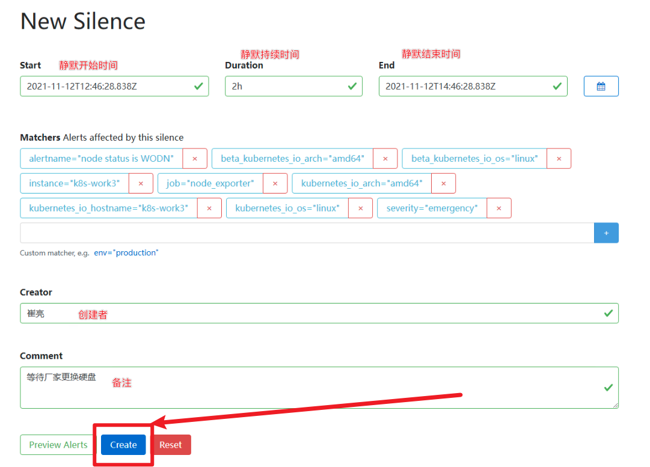Remove the alertname="node status is WODN" matcher
The width and height of the screenshot is (650, 467).
click(x=194, y=159)
